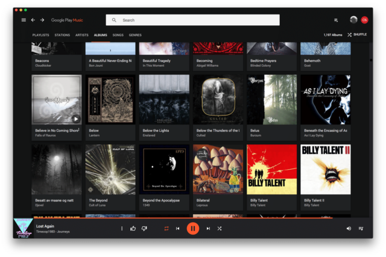This screenshot has width=386, height=257.
Task: Click the artist name Cloudkicker
Action: (43, 66)
